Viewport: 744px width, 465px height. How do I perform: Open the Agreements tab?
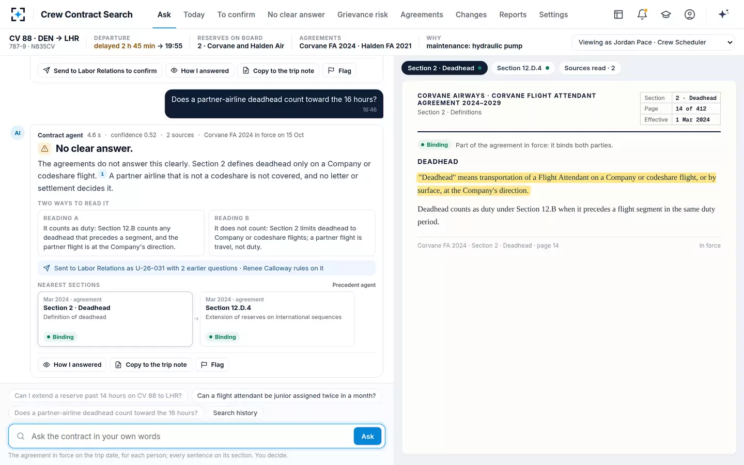point(422,14)
